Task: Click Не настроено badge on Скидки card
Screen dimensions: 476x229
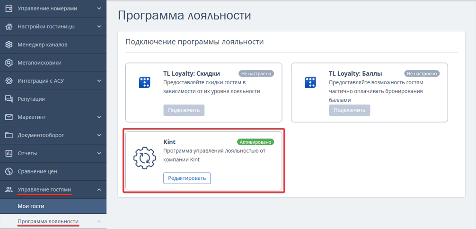Action: (256, 73)
